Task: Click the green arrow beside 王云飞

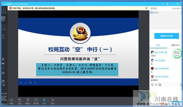Action: pos(181,13)
